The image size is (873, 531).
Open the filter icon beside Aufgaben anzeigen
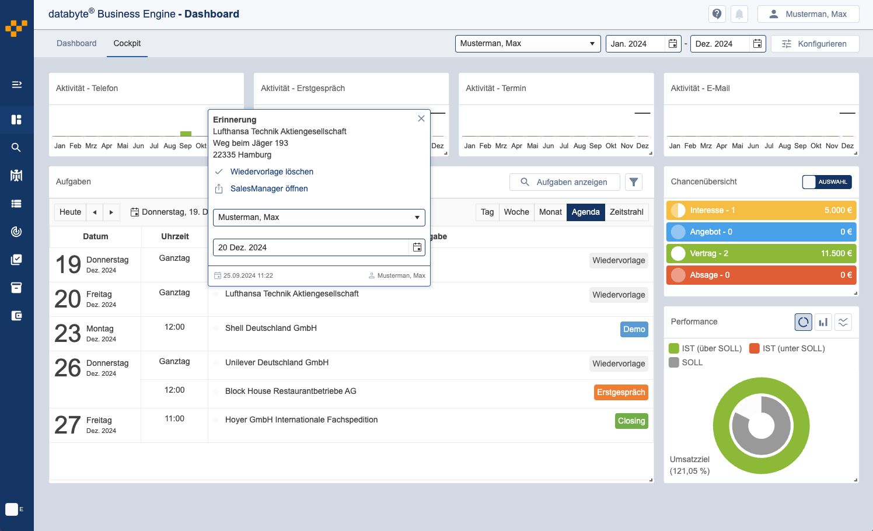(633, 182)
